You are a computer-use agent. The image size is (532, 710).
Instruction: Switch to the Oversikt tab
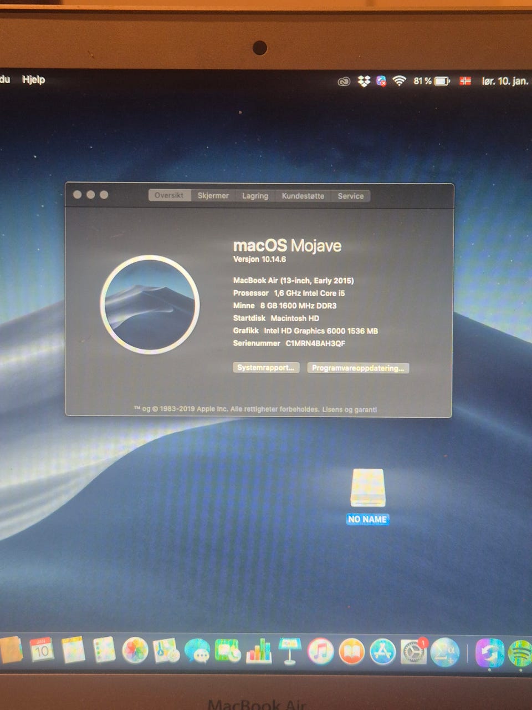pos(169,195)
